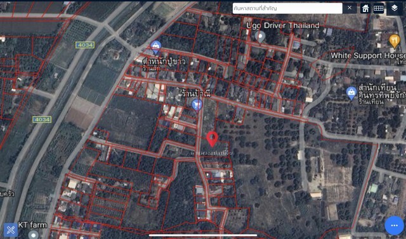
Task: Focus the place search input field
Action: (287, 8)
